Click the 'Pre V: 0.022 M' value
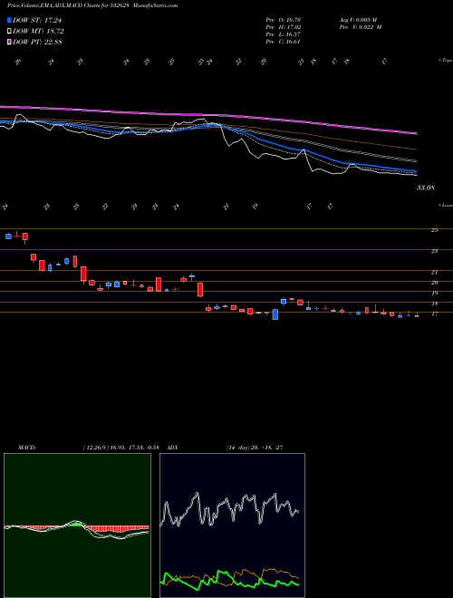Image resolution: width=453 pixels, height=598 pixels. tap(360, 27)
